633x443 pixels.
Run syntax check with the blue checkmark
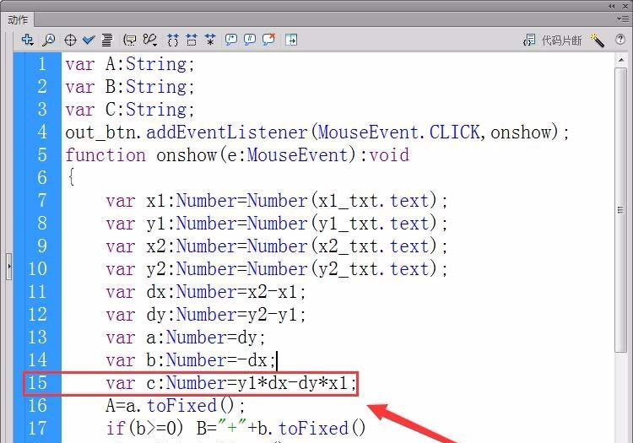(x=89, y=40)
